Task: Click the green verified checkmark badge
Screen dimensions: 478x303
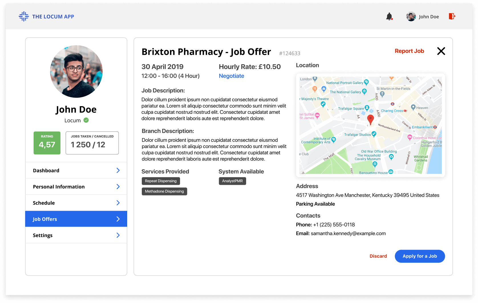Action: point(86,120)
